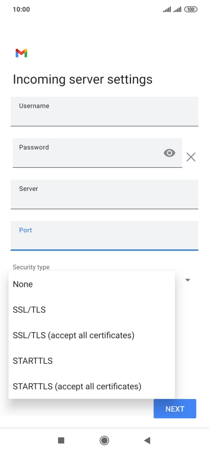Click the NEXT button
Image resolution: width=209 pixels, height=453 pixels.
175,409
